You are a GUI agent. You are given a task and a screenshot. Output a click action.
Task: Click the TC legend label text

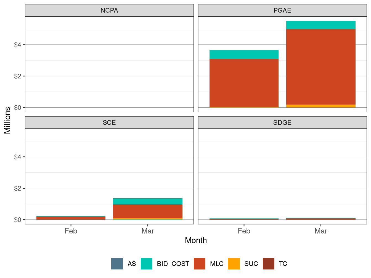click(x=283, y=264)
